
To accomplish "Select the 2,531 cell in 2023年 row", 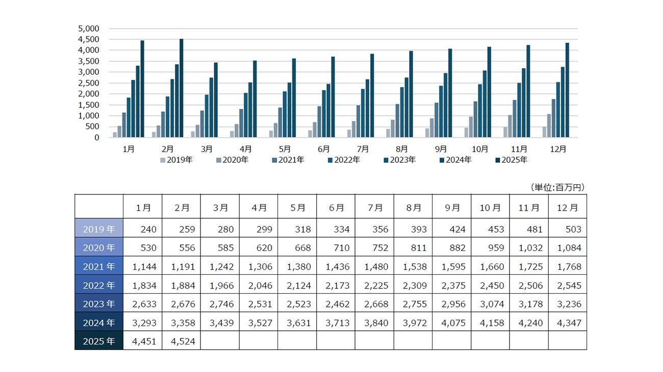I will pos(259,304).
